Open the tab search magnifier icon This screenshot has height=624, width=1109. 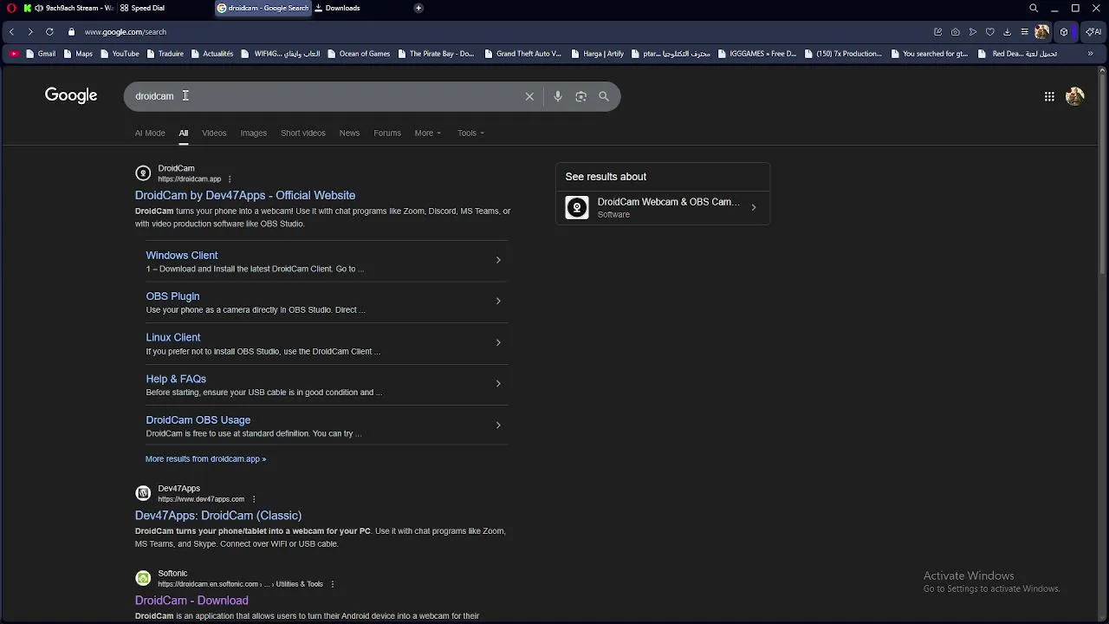(1034, 8)
